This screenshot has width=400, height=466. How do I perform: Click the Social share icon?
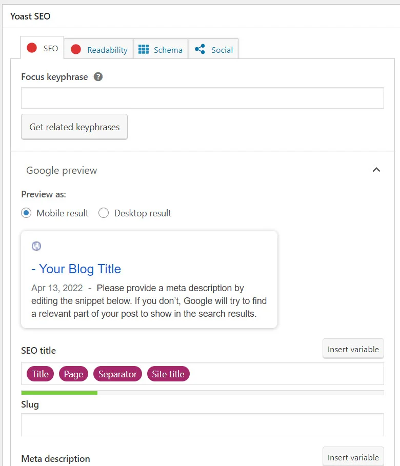[198, 49]
